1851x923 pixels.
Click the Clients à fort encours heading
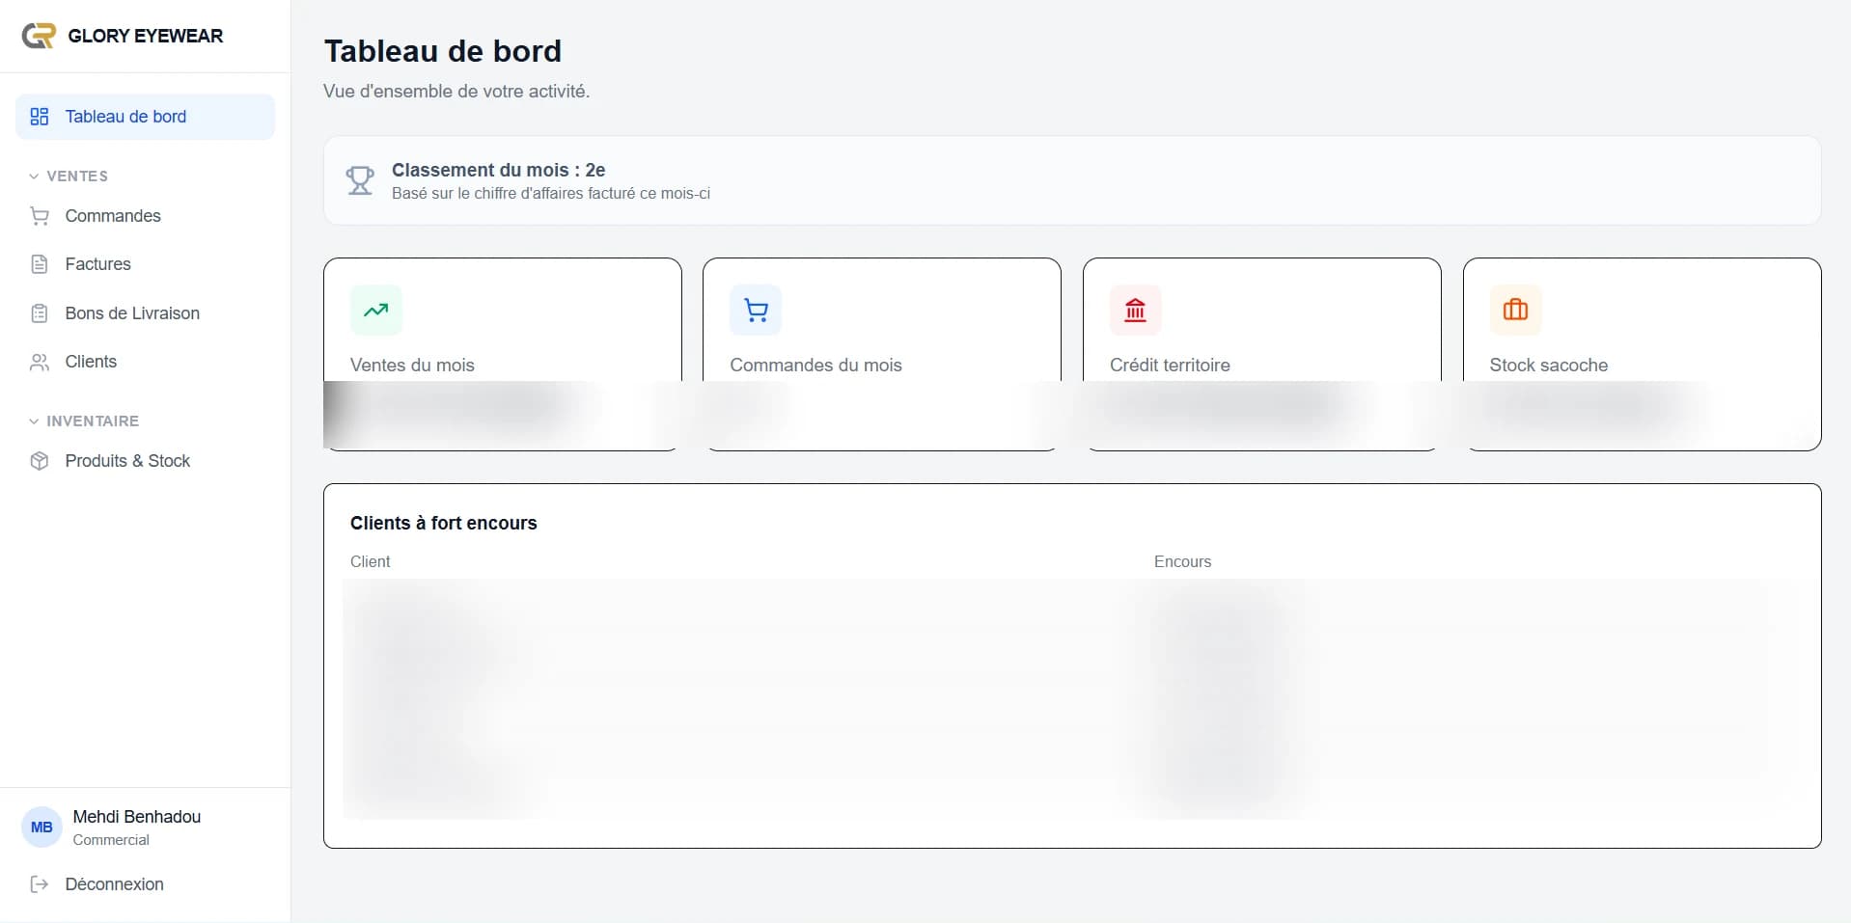(443, 523)
